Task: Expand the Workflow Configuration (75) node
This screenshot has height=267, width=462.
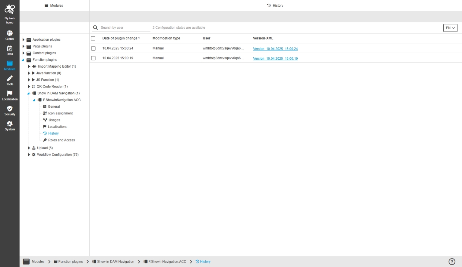Action: point(29,155)
